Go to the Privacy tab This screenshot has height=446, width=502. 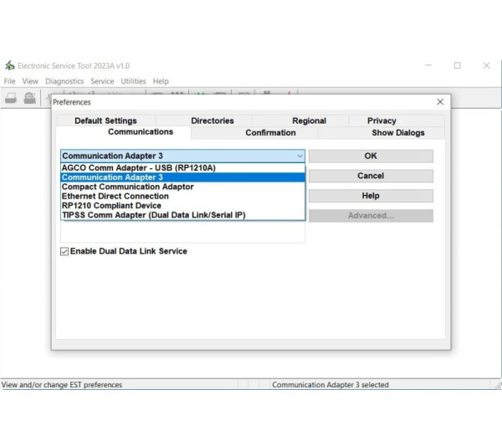point(382,120)
